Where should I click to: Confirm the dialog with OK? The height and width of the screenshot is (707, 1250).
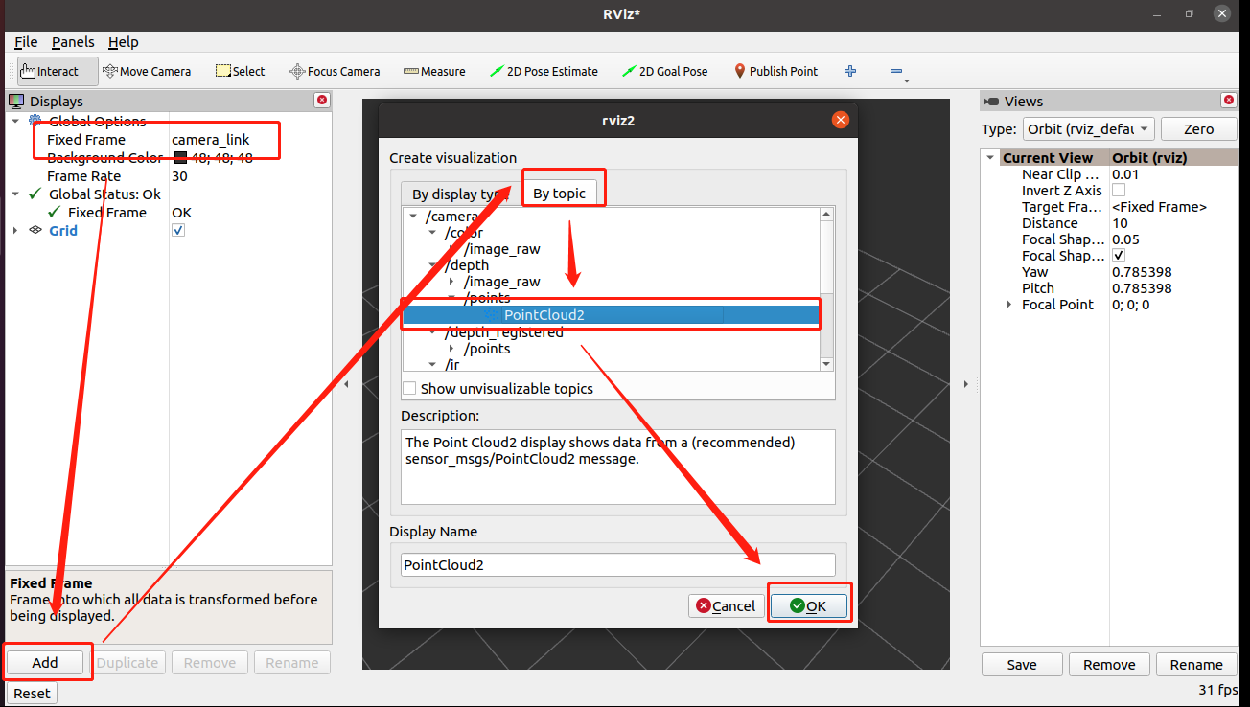pos(809,605)
